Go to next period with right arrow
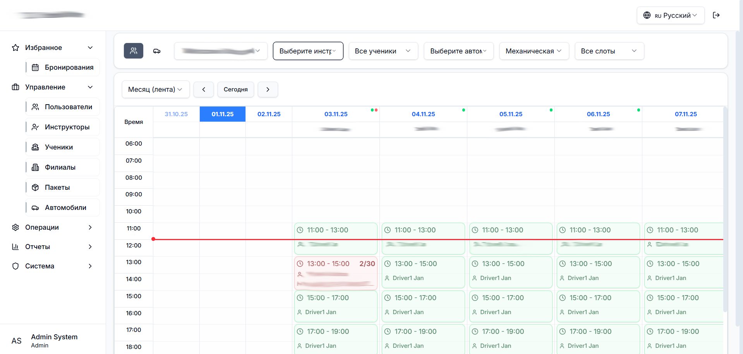This screenshot has width=743, height=354. [x=268, y=89]
